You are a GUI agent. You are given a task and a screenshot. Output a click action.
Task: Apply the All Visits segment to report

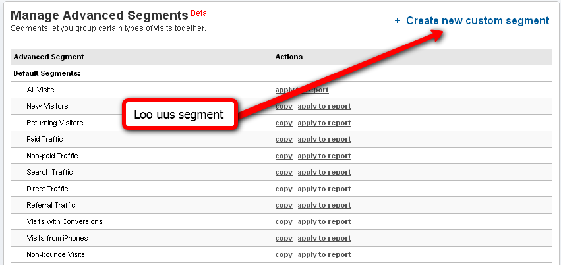coord(321,90)
